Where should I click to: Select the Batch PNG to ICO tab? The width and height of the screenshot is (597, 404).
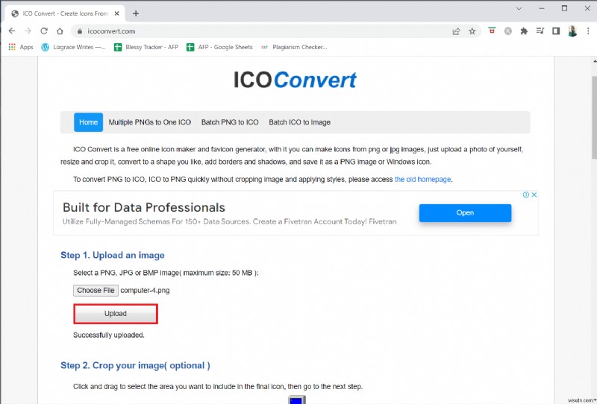pos(230,122)
